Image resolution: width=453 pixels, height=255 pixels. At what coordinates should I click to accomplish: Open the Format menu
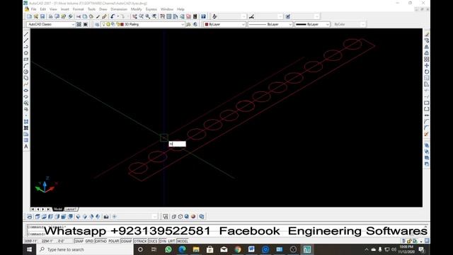pyautogui.click(x=78, y=9)
